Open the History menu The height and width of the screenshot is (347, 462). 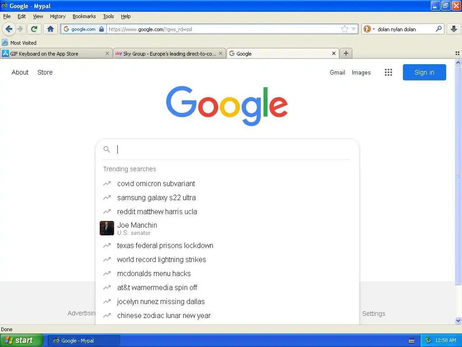57,16
